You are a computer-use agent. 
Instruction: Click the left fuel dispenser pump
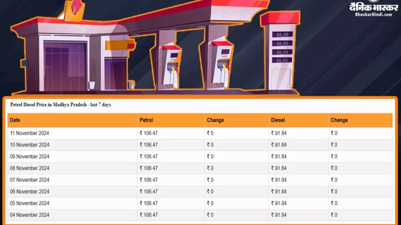(172, 67)
